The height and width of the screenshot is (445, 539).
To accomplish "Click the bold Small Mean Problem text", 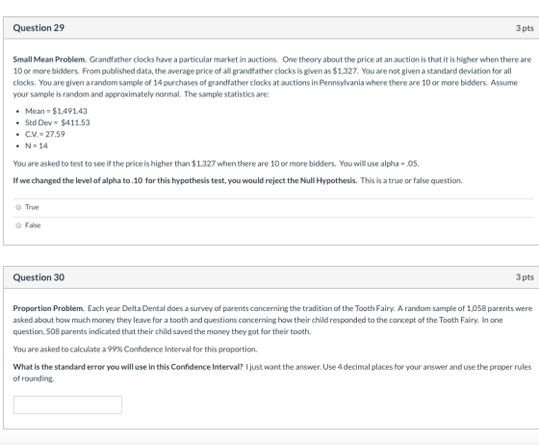I will tap(50, 59).
